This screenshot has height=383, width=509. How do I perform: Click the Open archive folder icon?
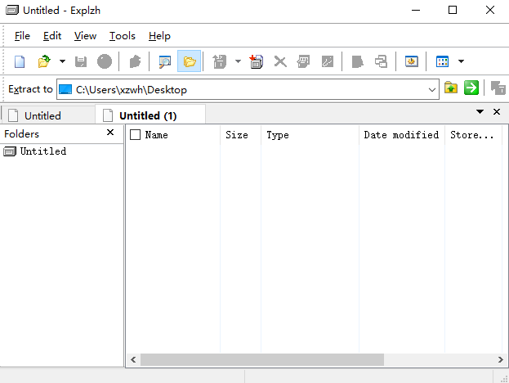[44, 61]
